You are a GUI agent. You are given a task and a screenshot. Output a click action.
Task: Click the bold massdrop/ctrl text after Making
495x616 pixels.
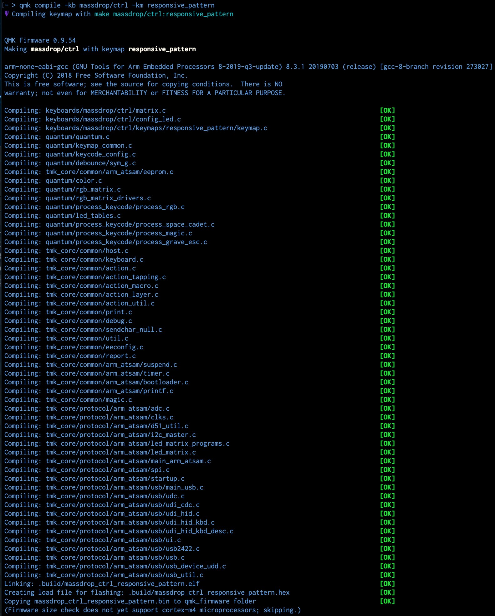click(x=55, y=49)
